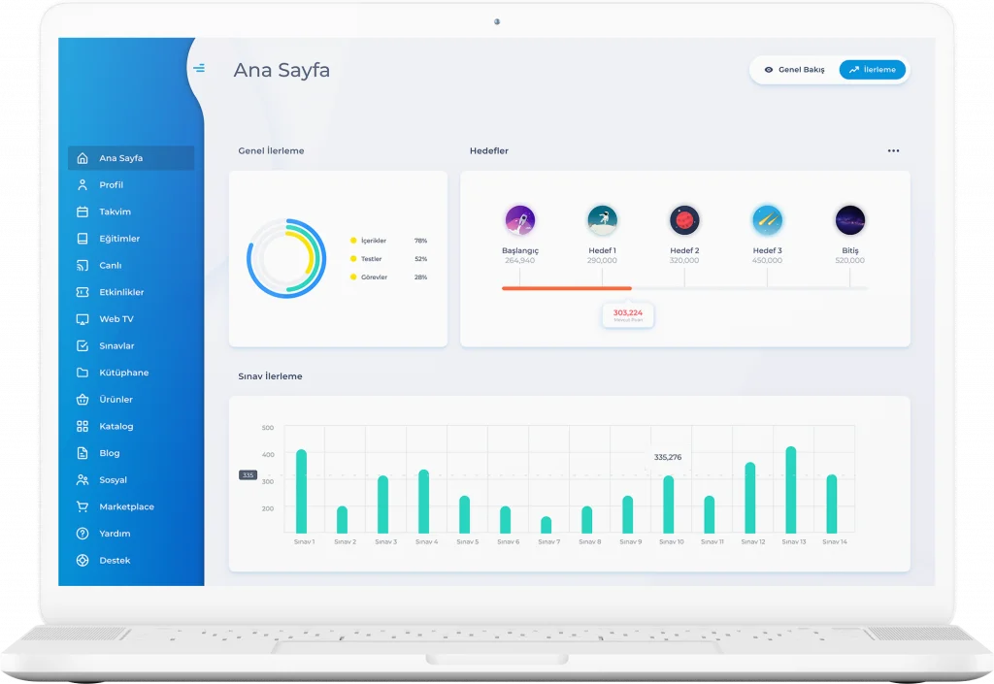Click the Hedef 2 planet badge
The height and width of the screenshot is (684, 994).
(684, 220)
